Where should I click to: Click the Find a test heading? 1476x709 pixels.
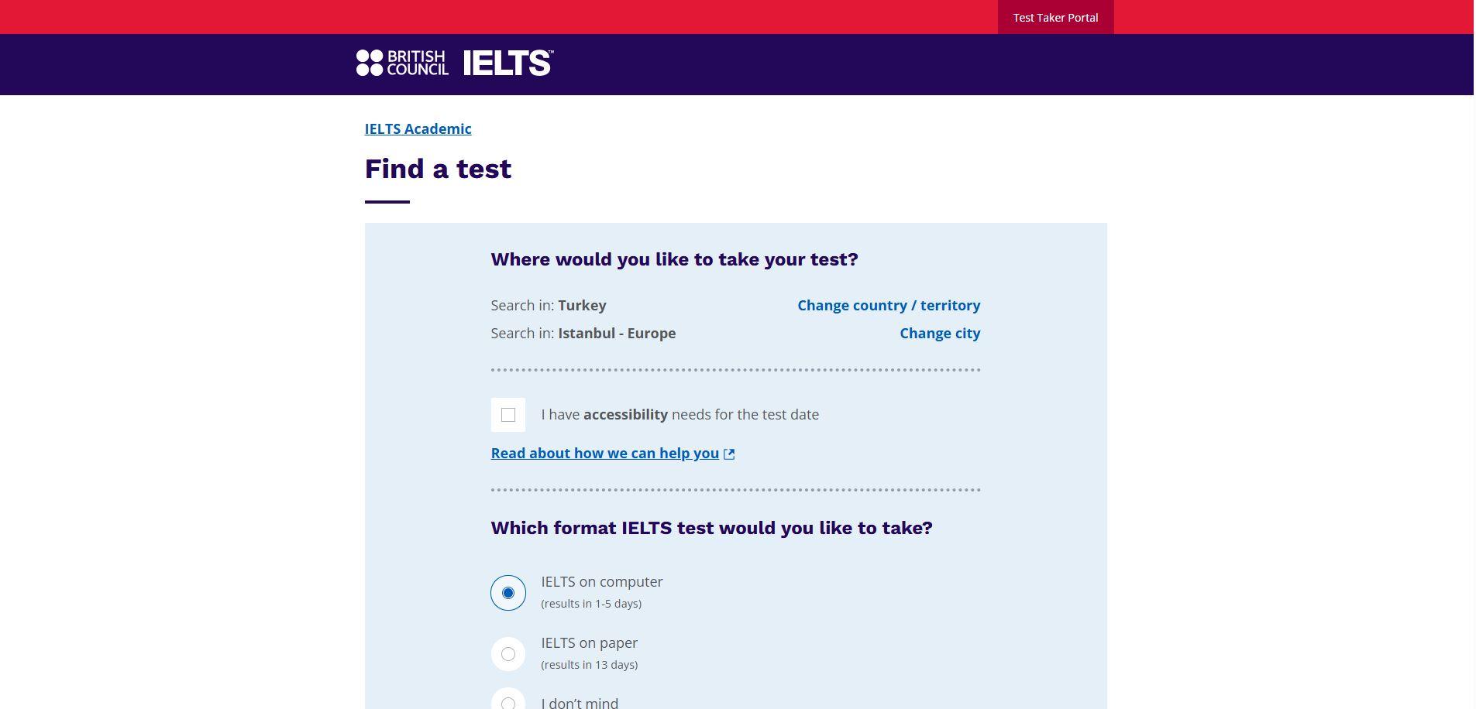(438, 169)
